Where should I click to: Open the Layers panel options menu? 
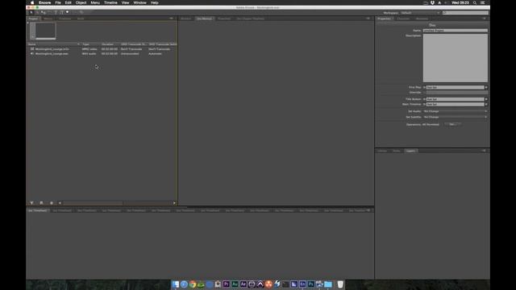point(484,151)
